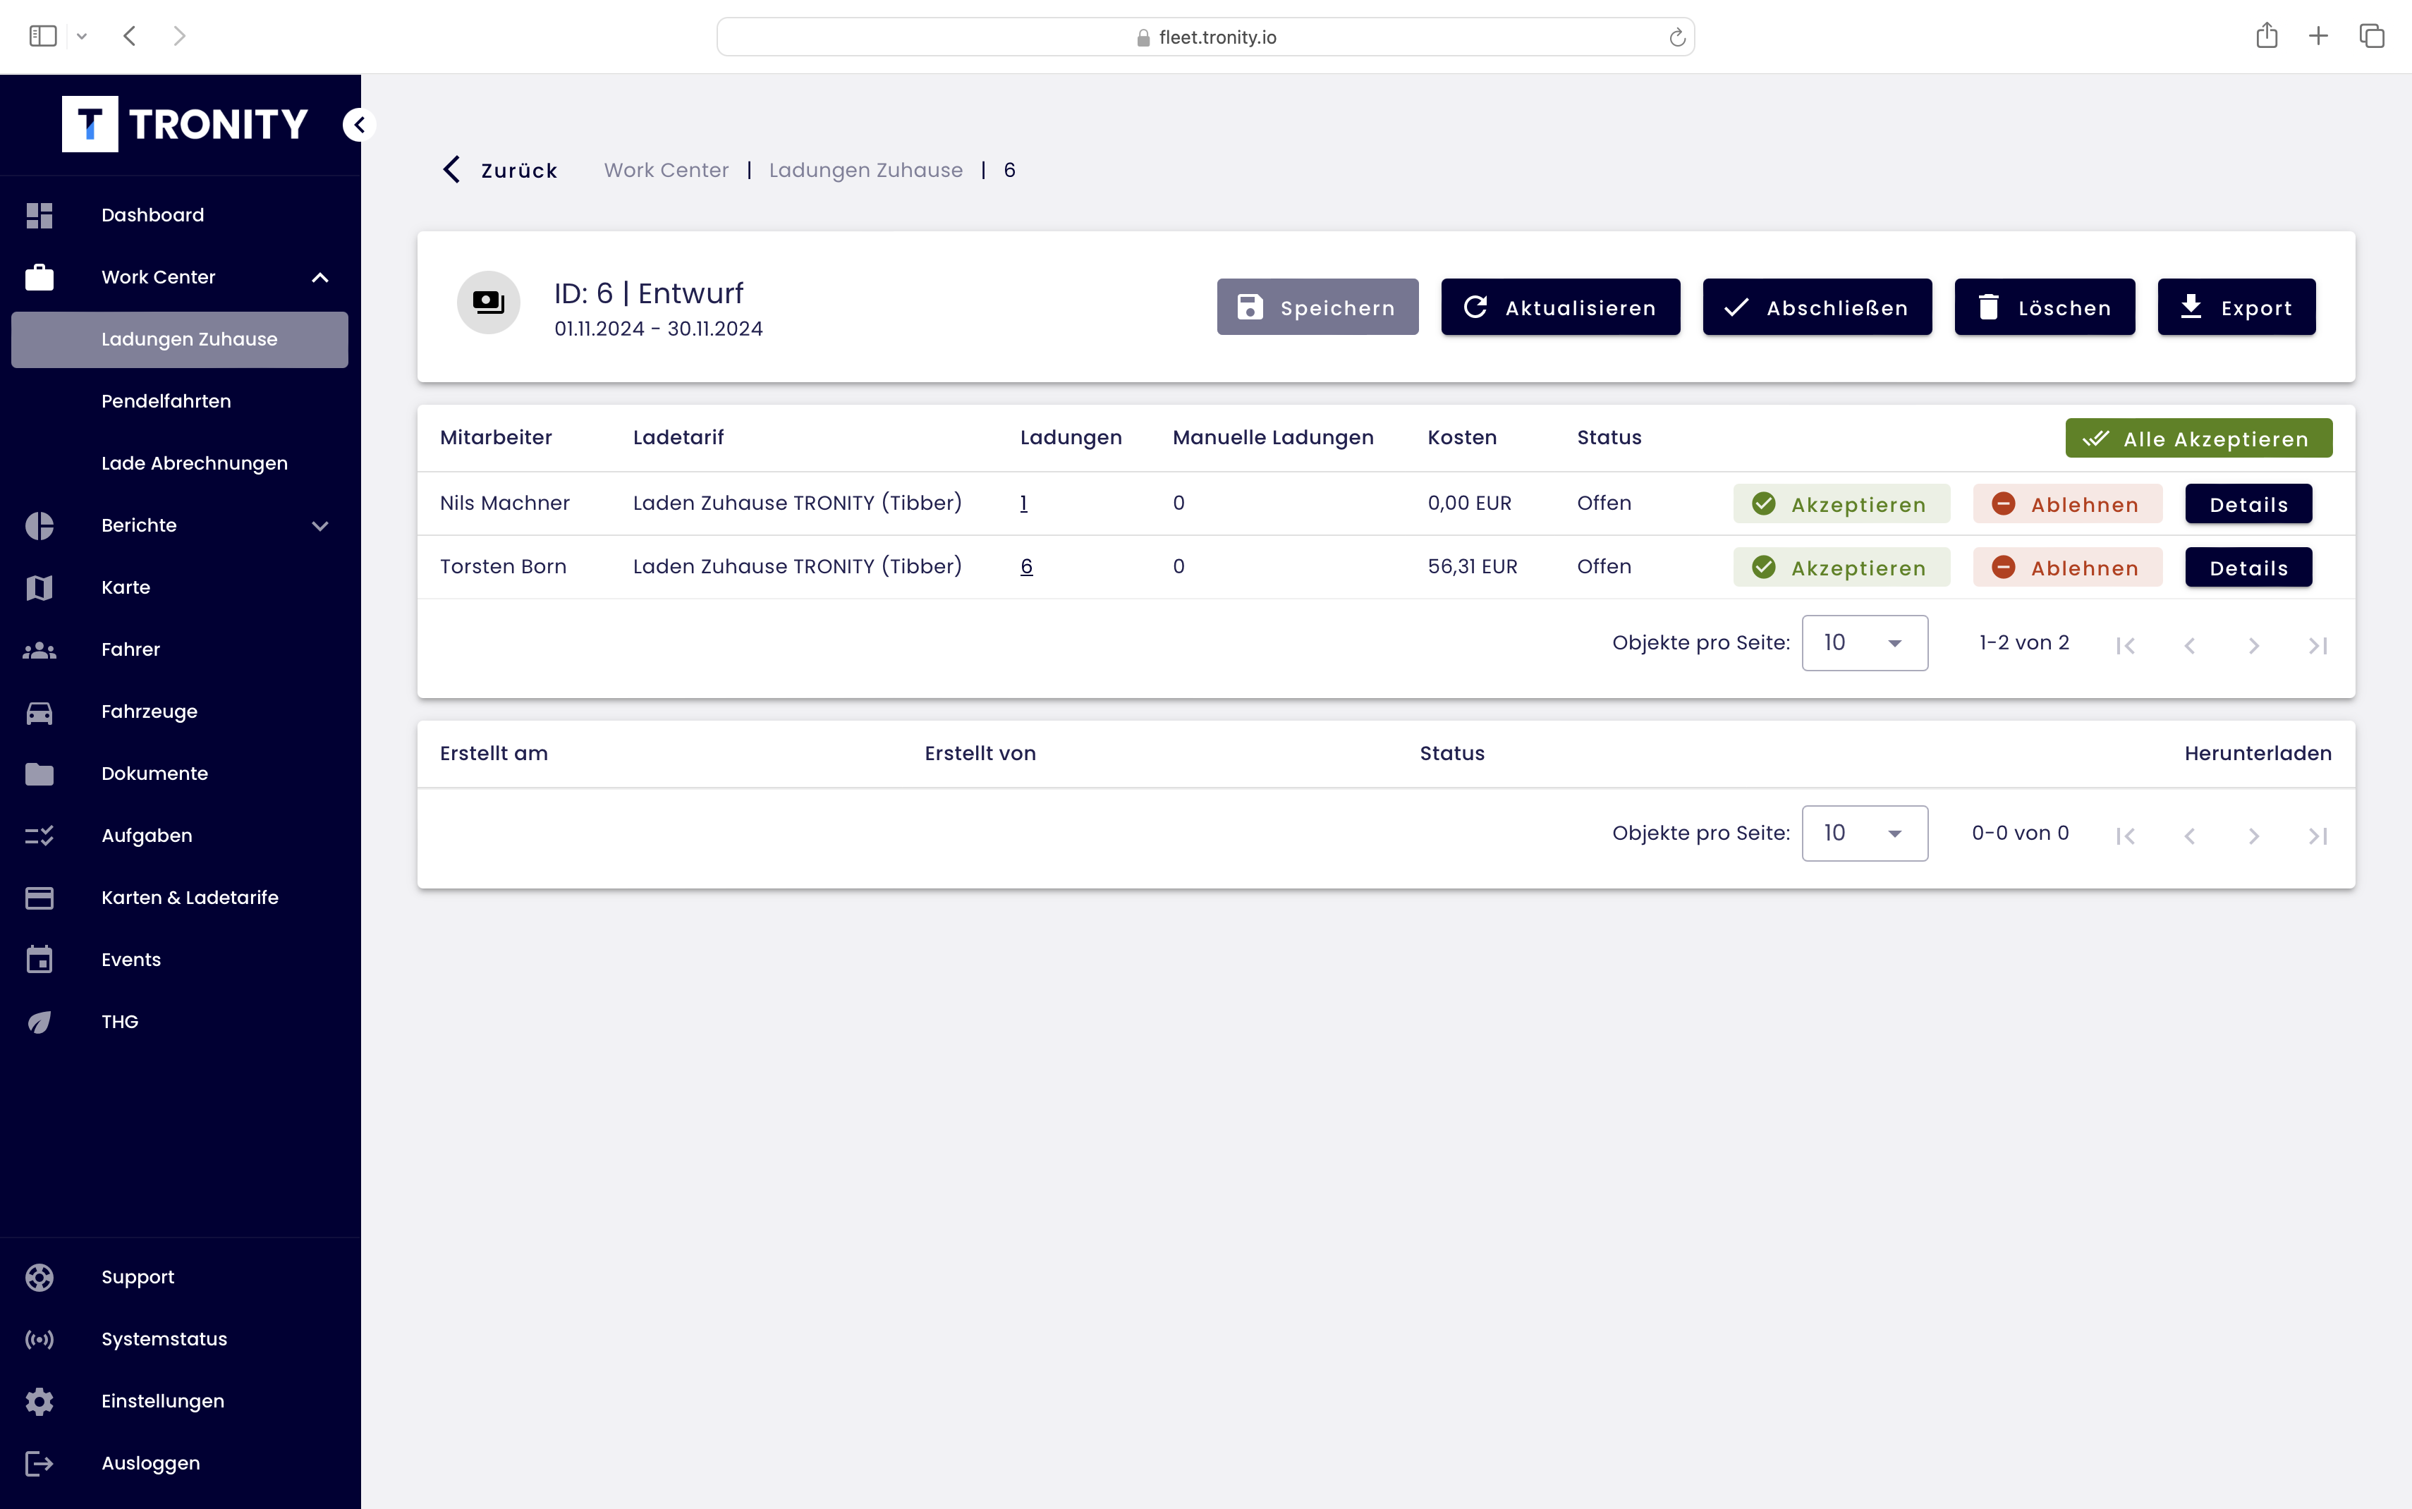2412x1509 pixels.
Task: Click the Dashboard grid icon in sidebar
Action: [39, 216]
